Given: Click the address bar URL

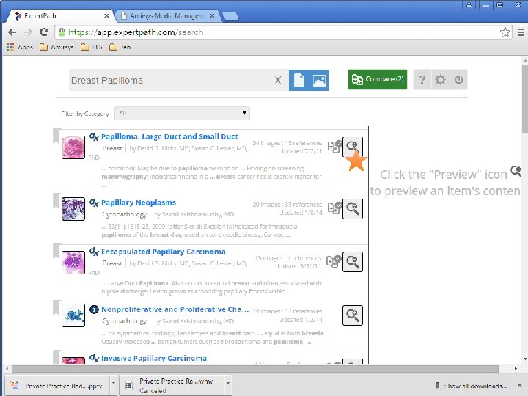Looking at the screenshot, I should click(136, 32).
